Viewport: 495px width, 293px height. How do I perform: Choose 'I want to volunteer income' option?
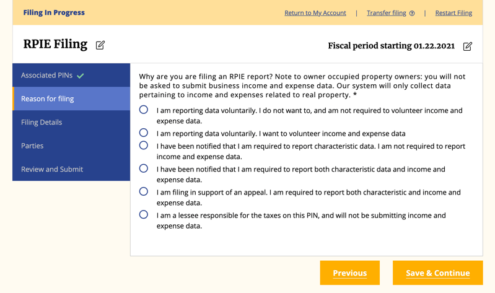click(x=144, y=133)
